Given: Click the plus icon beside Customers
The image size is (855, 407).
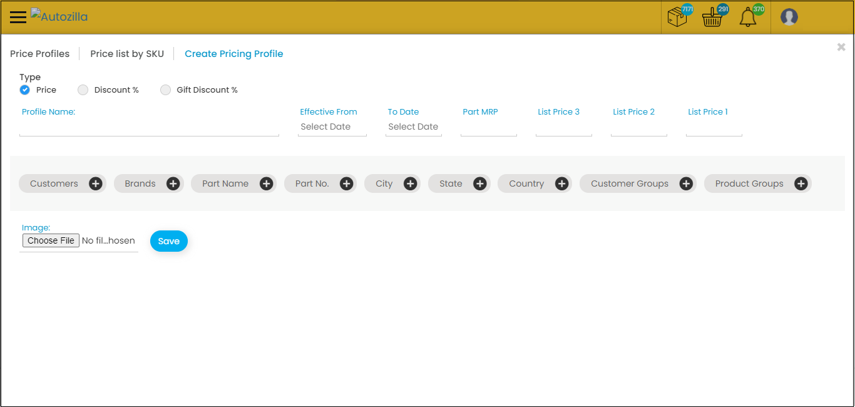Looking at the screenshot, I should tap(95, 183).
